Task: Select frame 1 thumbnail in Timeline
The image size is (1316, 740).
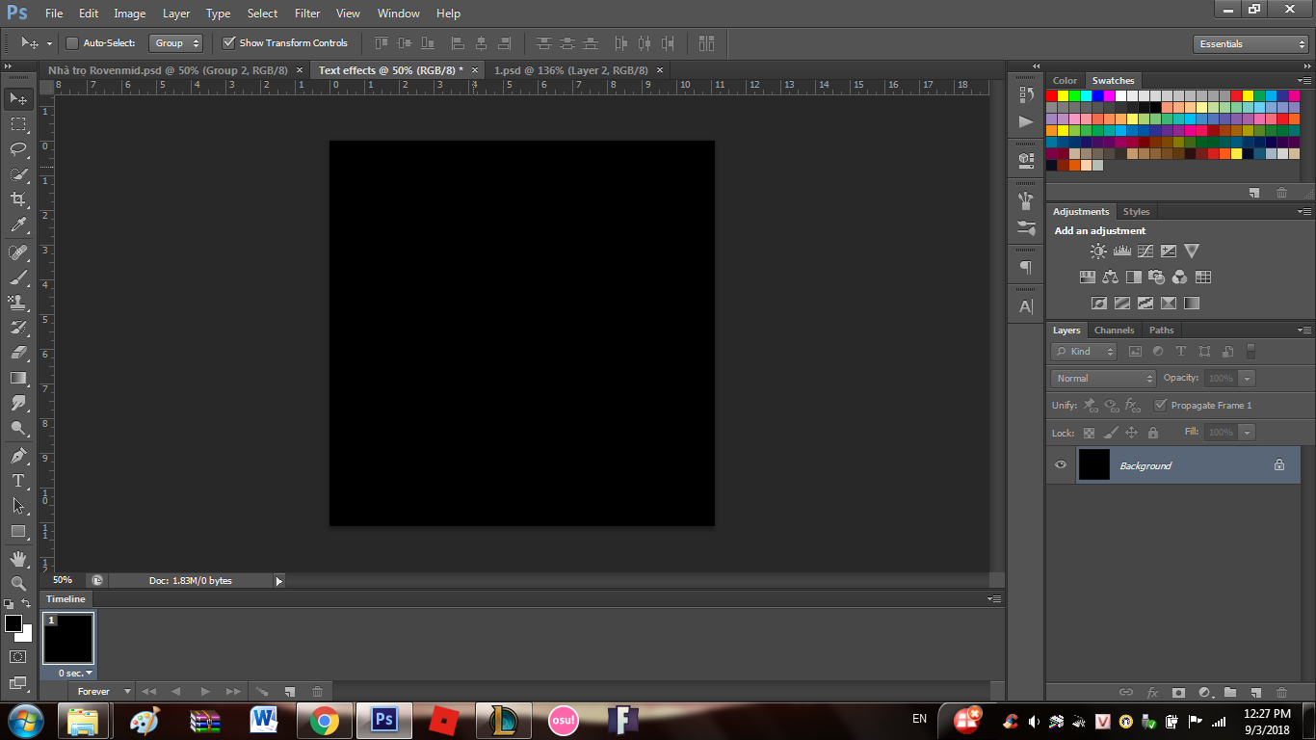Action: click(x=68, y=638)
